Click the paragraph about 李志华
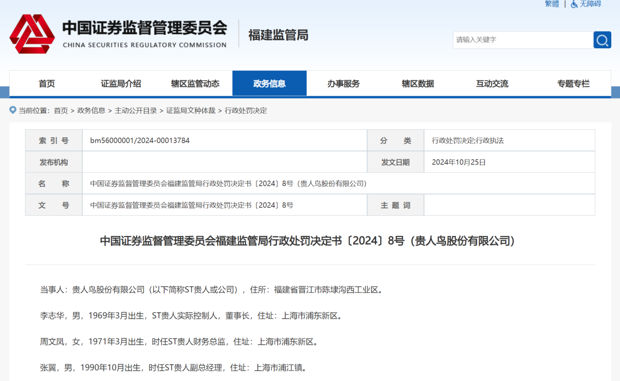The height and width of the screenshot is (381, 620). pyautogui.click(x=191, y=316)
